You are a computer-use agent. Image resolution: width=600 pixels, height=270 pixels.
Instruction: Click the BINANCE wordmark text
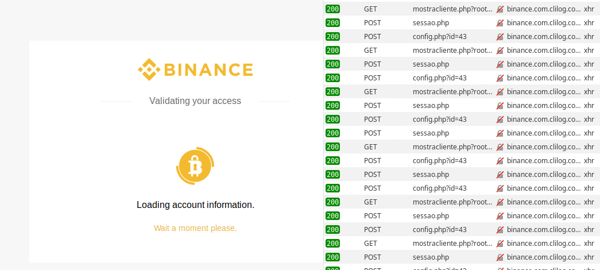point(208,70)
